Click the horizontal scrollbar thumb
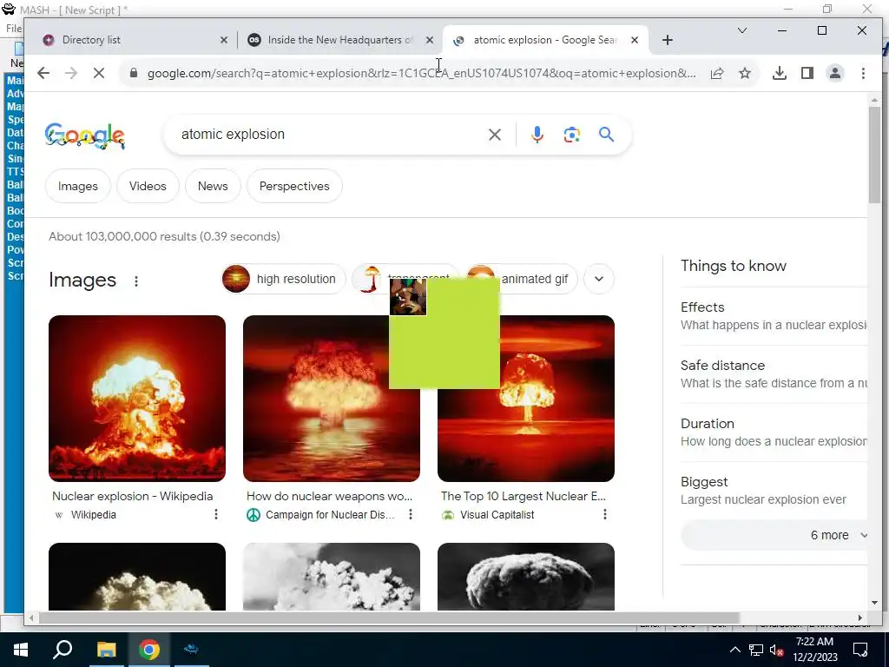 (389, 617)
